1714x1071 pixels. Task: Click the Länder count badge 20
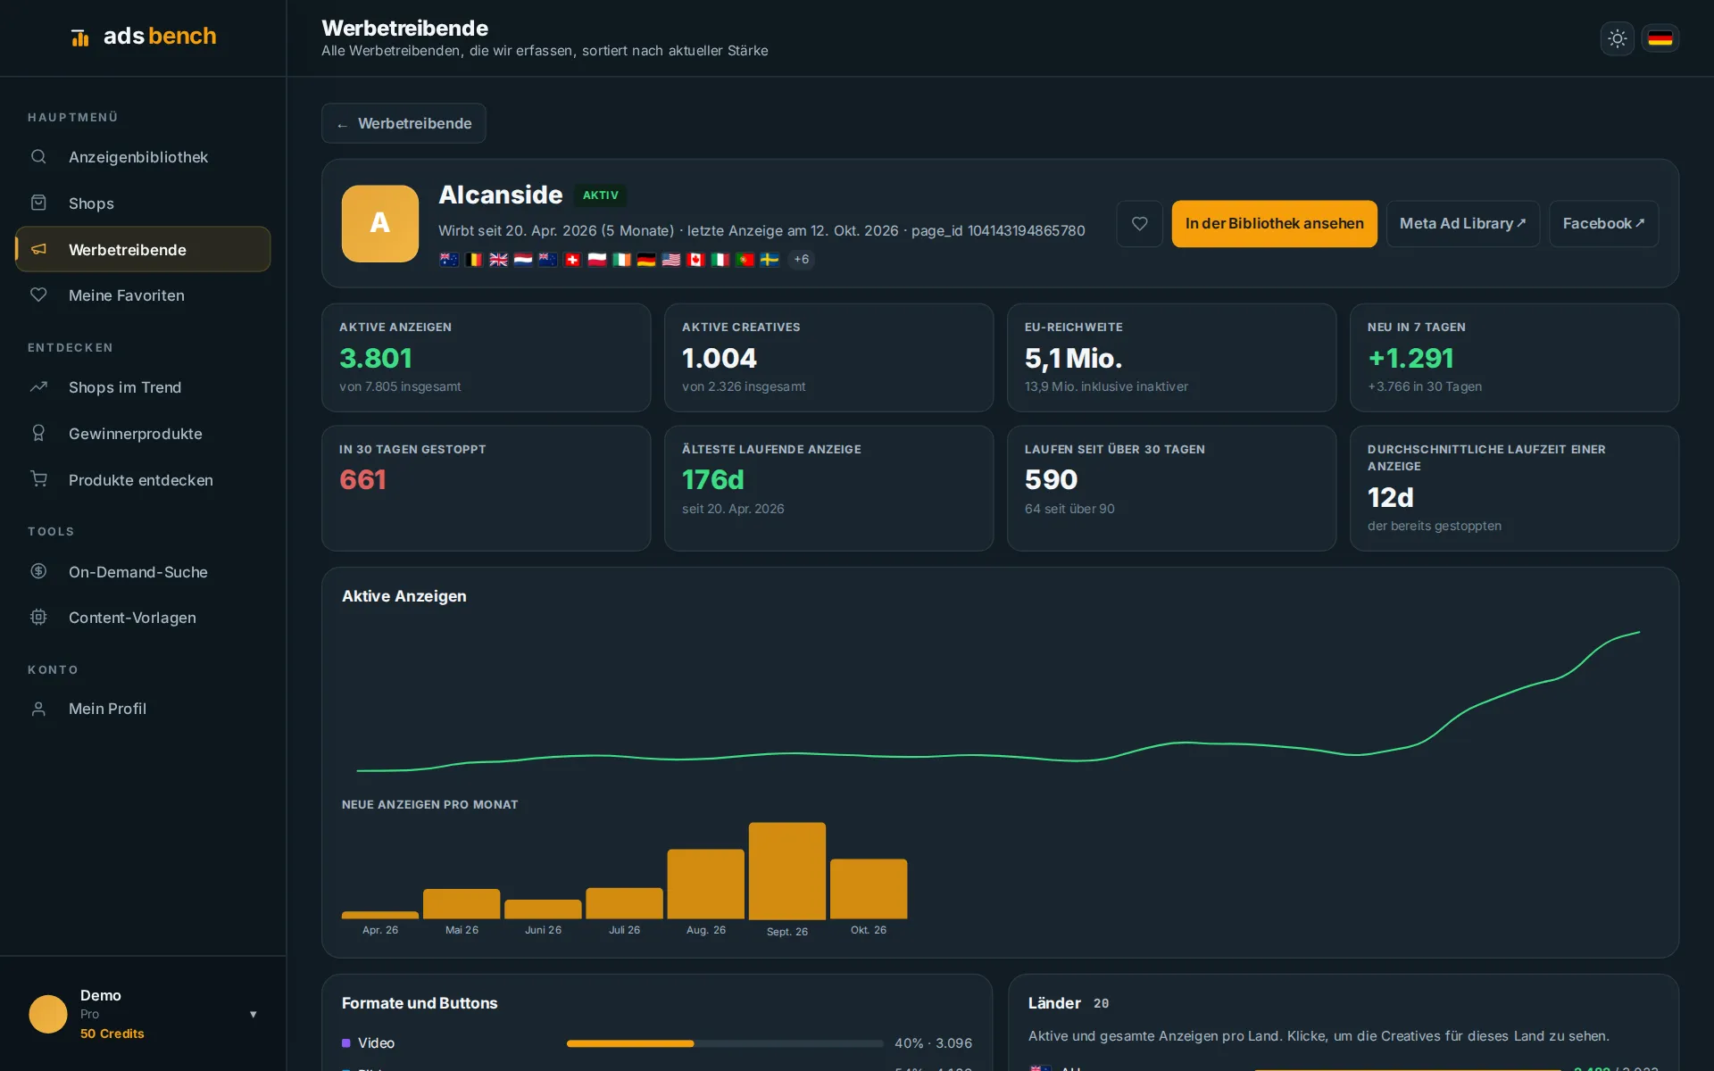[x=1102, y=1004]
